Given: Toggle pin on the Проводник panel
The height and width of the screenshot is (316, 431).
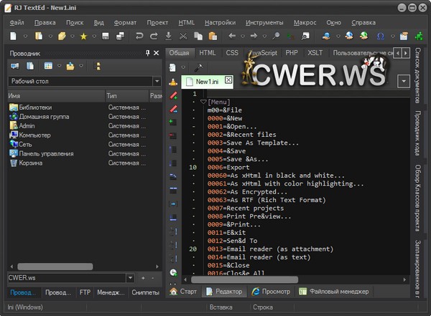Looking at the screenshot, I should coord(147,53).
